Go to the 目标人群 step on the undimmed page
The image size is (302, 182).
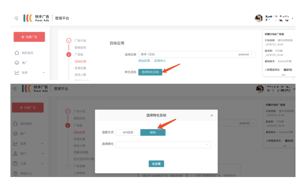(80, 75)
